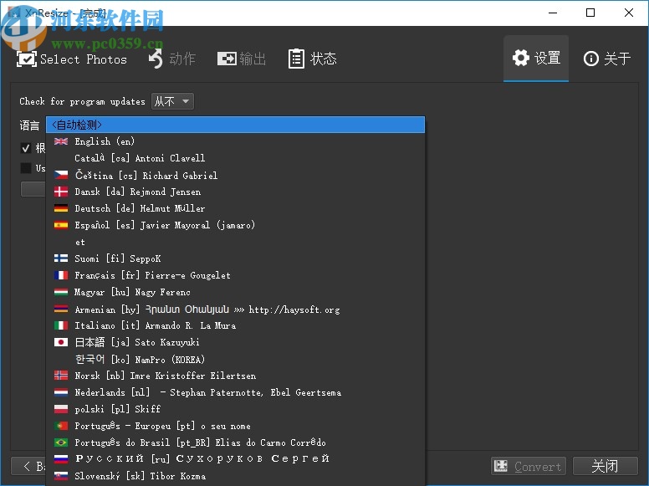Select Português - Europeu [pt]
The image size is (649, 486).
coord(235,426)
